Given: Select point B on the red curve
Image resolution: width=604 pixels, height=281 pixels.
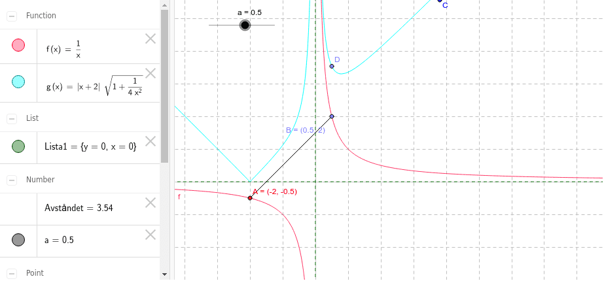Looking at the screenshot, I should [332, 116].
